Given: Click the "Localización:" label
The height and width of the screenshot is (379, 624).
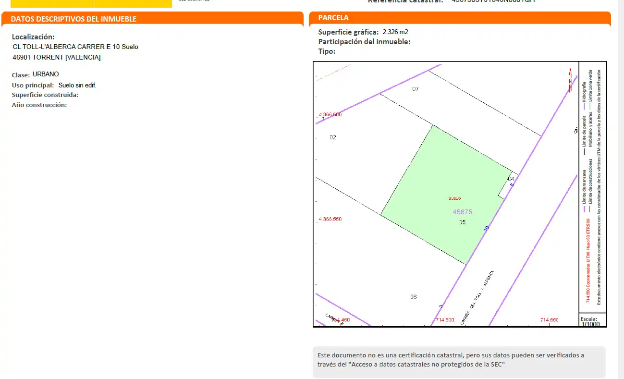Looking at the screenshot, I should coord(33,37).
